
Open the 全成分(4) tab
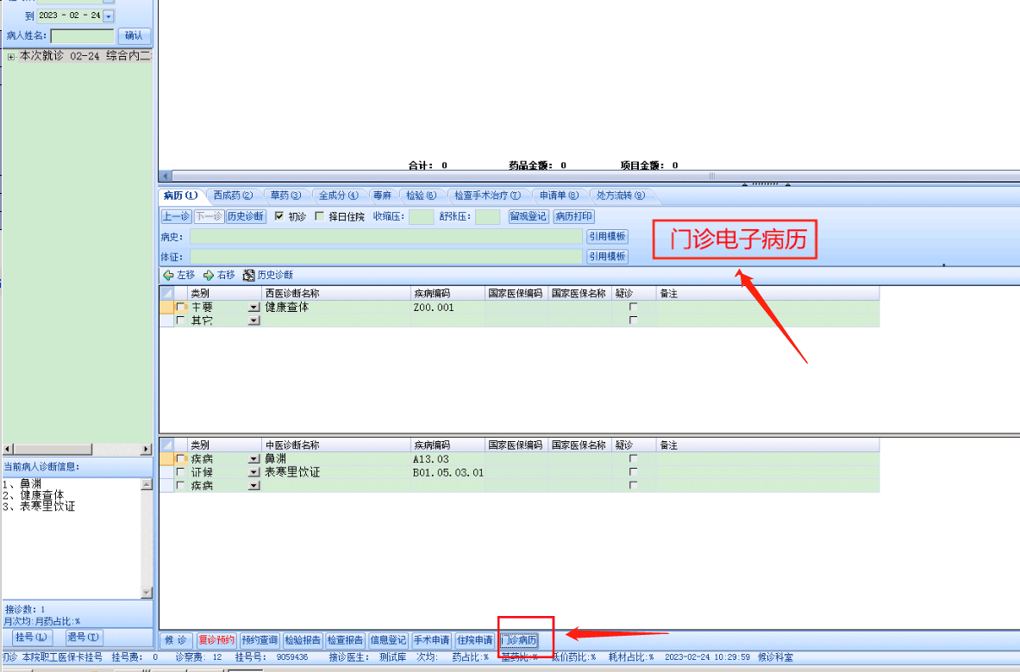point(338,196)
